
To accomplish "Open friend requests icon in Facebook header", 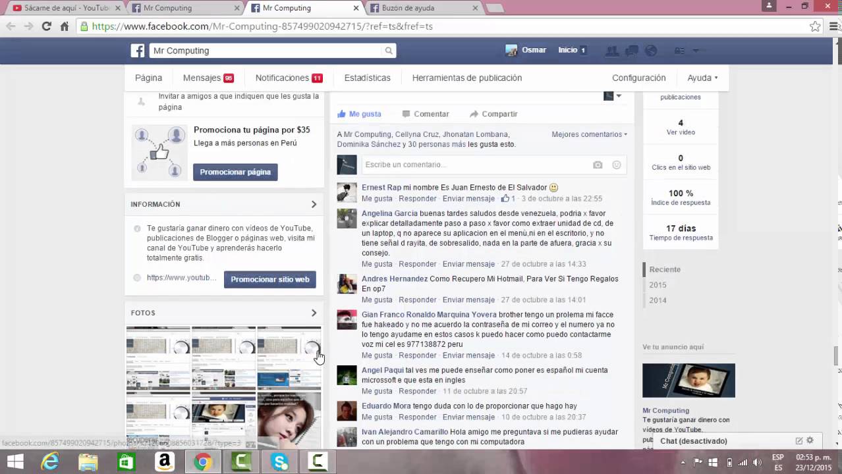I will click(612, 51).
